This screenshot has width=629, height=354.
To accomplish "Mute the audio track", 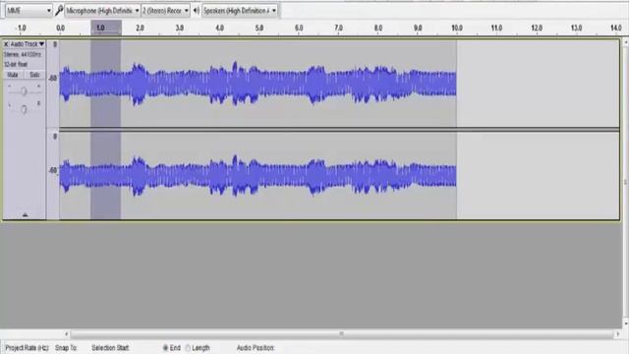I will pyautogui.click(x=13, y=75).
